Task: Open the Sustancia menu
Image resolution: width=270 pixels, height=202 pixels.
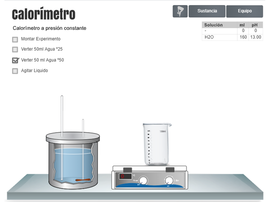Action: 207,11
